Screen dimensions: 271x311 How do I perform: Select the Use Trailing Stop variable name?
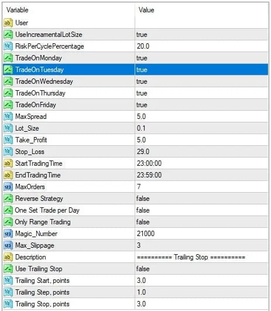click(39, 269)
